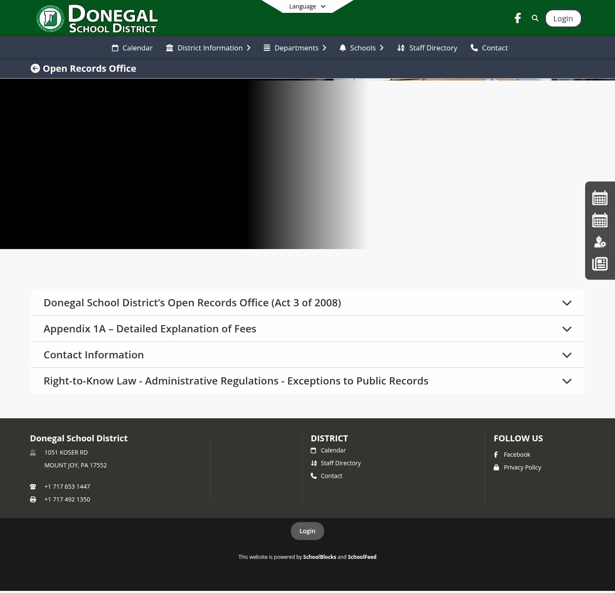Click the Calendar link in the footer
615x593 pixels.
pyautogui.click(x=333, y=450)
